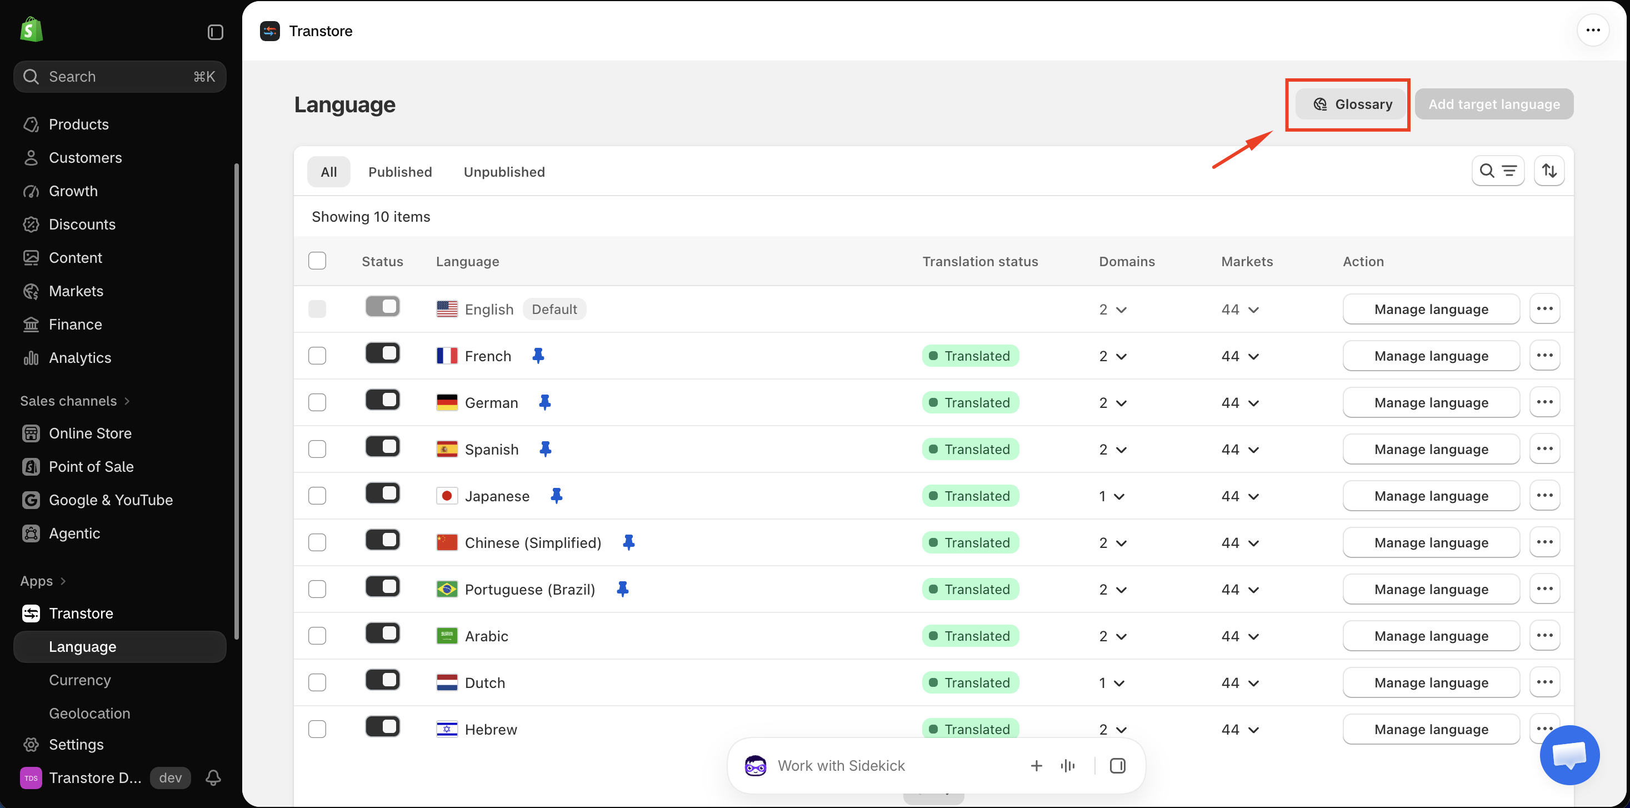Toggle Dutch language status switch
Image resolution: width=1630 pixels, height=808 pixels.
[x=383, y=680]
